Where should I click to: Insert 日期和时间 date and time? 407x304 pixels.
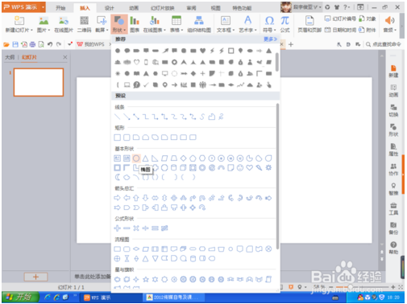pyautogui.click(x=340, y=30)
